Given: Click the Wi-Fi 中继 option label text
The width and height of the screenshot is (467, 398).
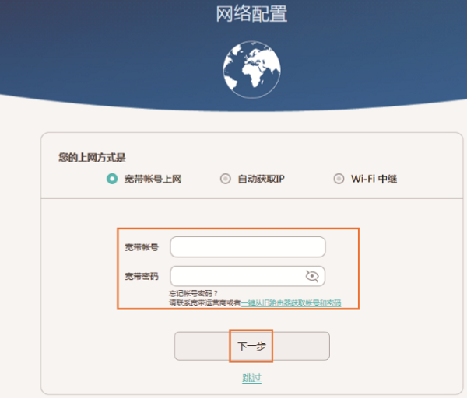Looking at the screenshot, I should (374, 179).
